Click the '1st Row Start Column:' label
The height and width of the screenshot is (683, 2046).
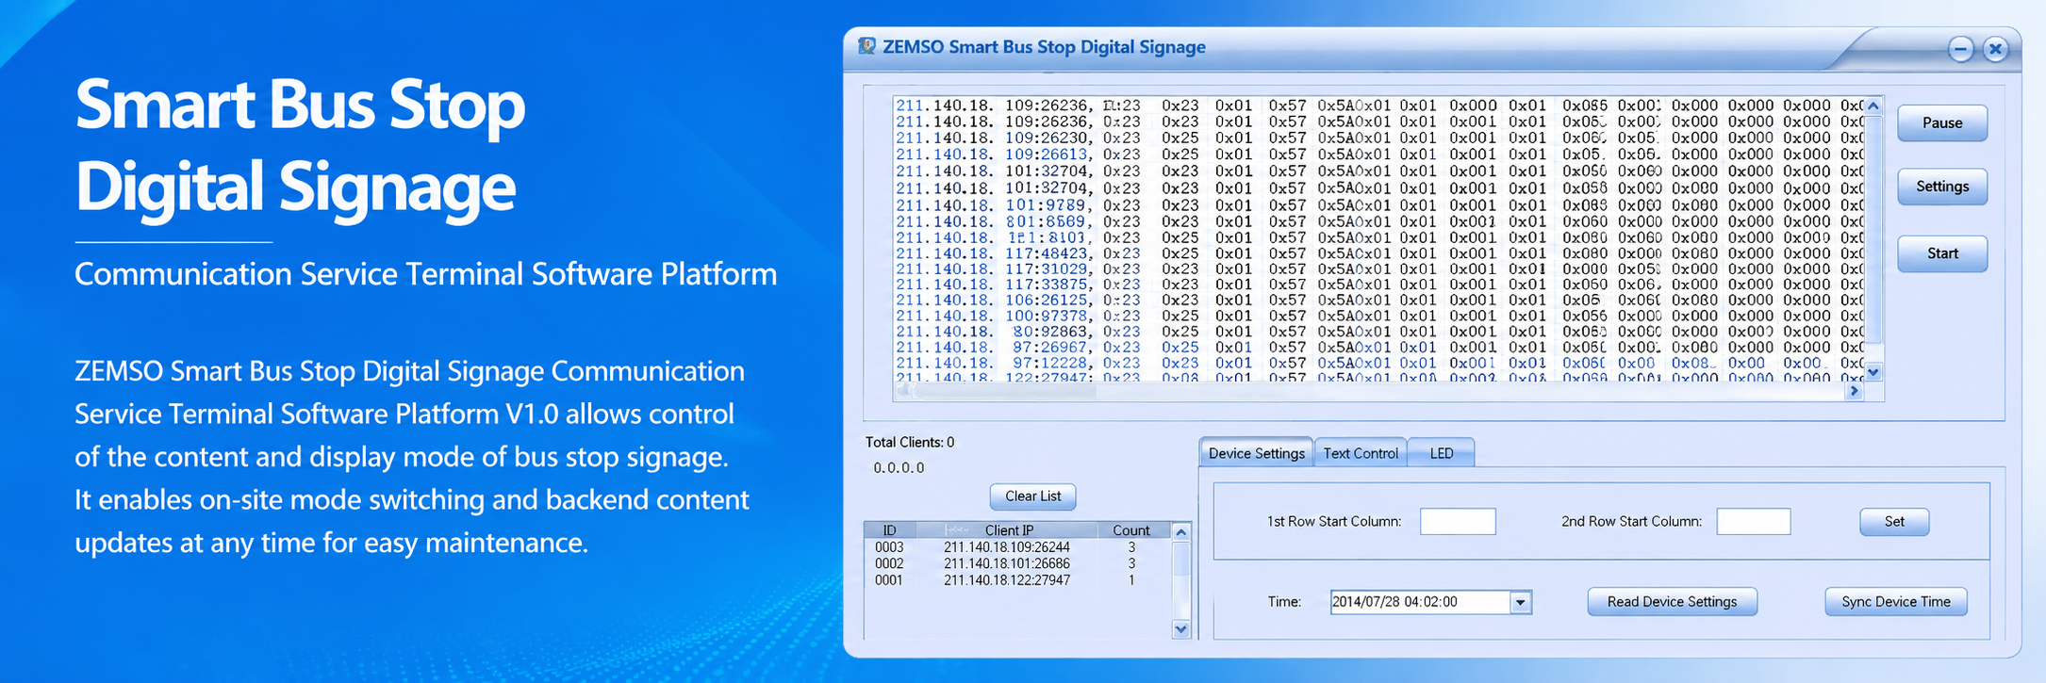pos(1334,522)
